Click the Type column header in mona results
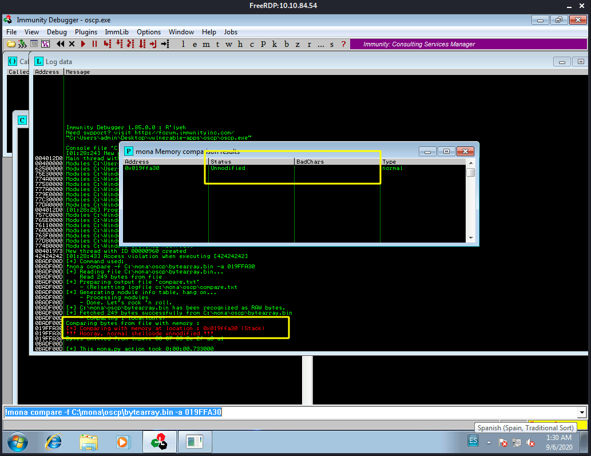The height and width of the screenshot is (456, 591). click(x=423, y=162)
